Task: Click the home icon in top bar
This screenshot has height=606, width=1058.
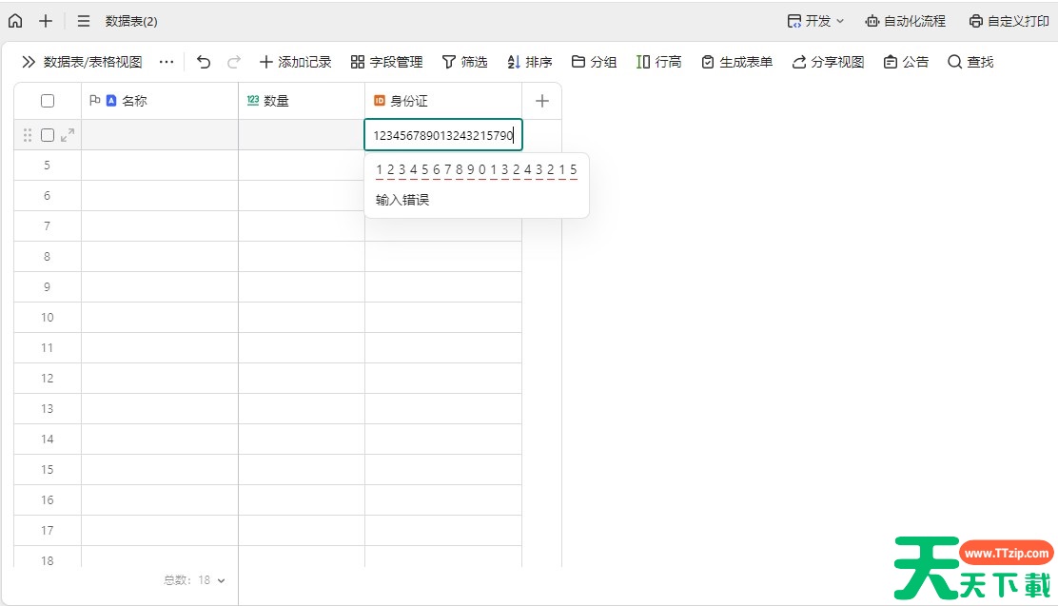Action: point(15,21)
